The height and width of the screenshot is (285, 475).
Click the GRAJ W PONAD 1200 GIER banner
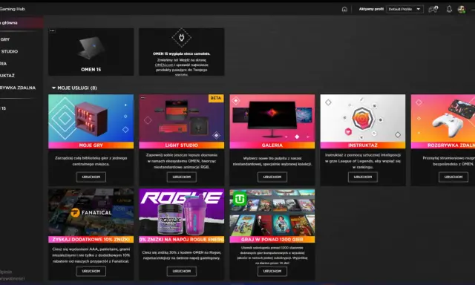272,240
